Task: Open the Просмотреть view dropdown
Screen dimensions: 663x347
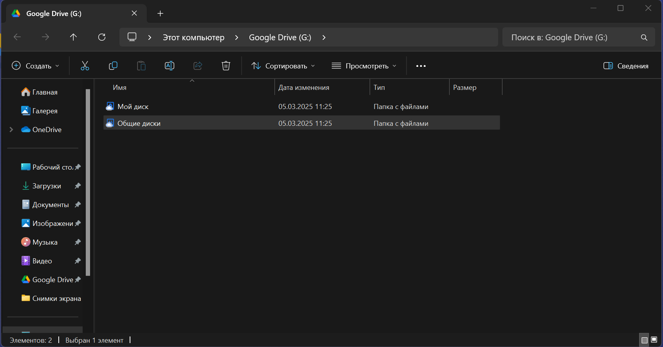Action: point(364,66)
